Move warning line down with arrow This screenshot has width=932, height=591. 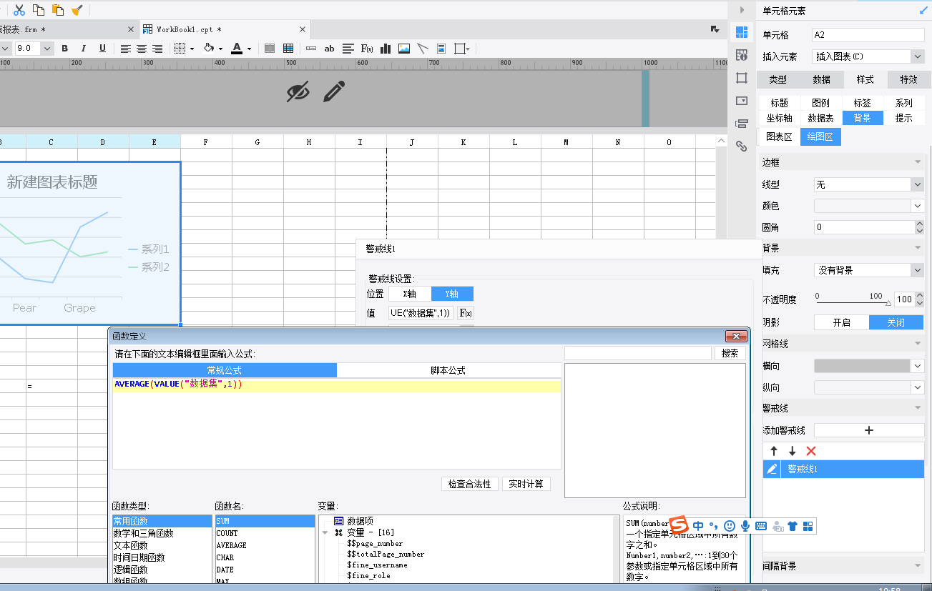tap(792, 451)
